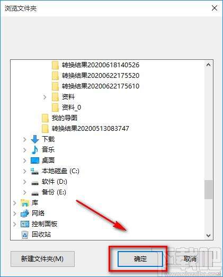
Task: Click the Network (网络) icon
Action: (x=25, y=213)
